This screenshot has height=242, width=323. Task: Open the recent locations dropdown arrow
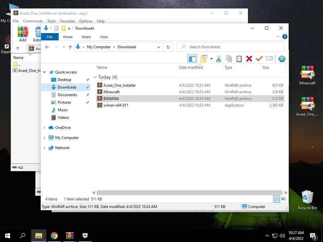click(x=64, y=47)
